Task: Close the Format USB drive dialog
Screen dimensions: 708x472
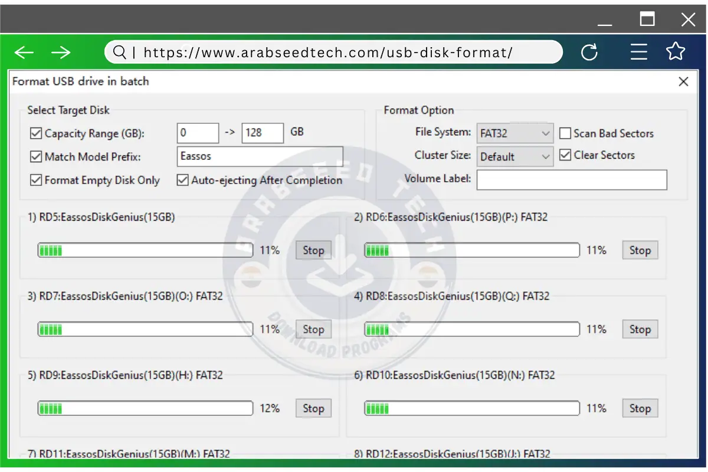Action: [x=683, y=81]
